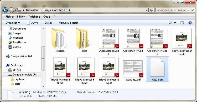Open the Organiser dropdown
The image size is (197, 102).
click(x=13, y=23)
